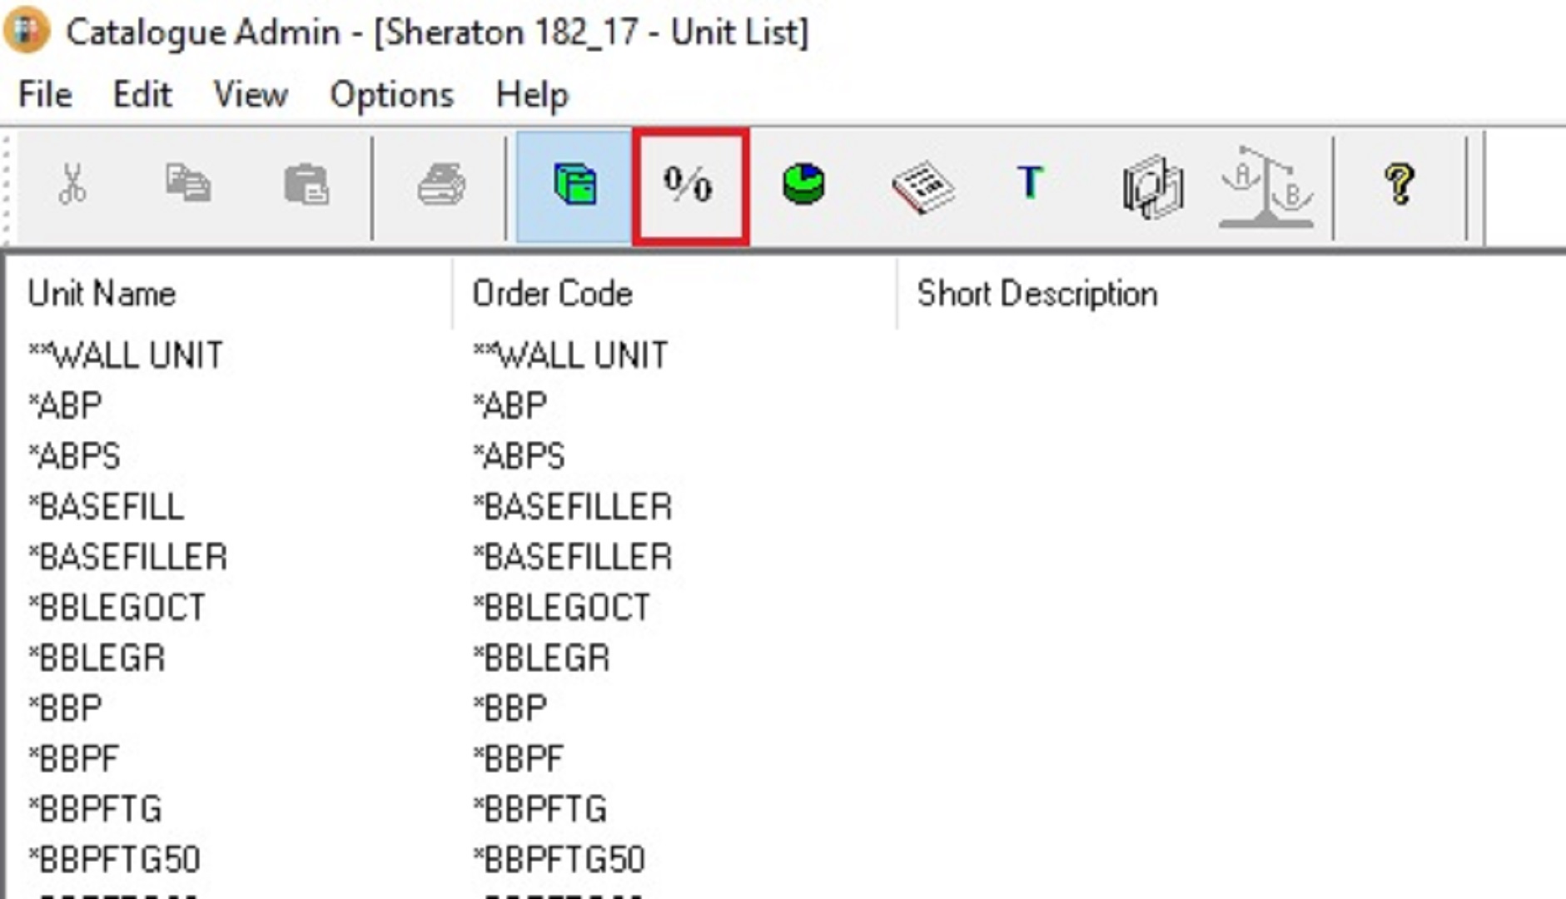Open the Options menu
The height and width of the screenshot is (899, 1566).
[392, 94]
